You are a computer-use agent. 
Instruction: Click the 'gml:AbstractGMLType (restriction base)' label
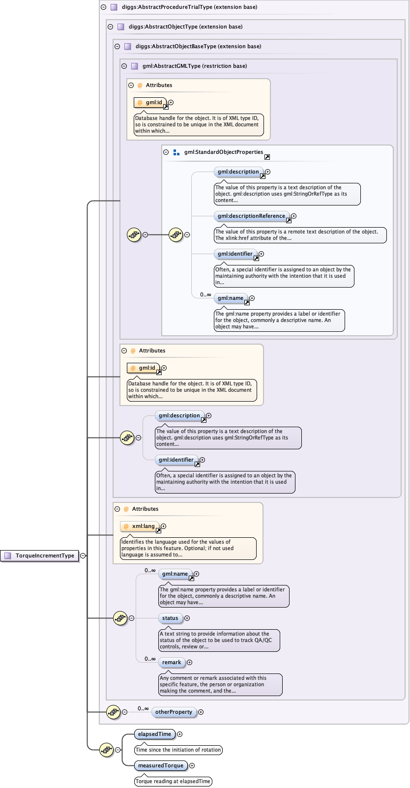point(195,66)
